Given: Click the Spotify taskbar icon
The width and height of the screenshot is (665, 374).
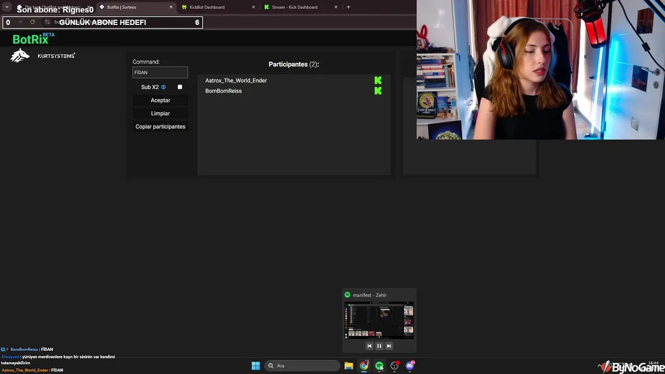Looking at the screenshot, I should pyautogui.click(x=379, y=366).
